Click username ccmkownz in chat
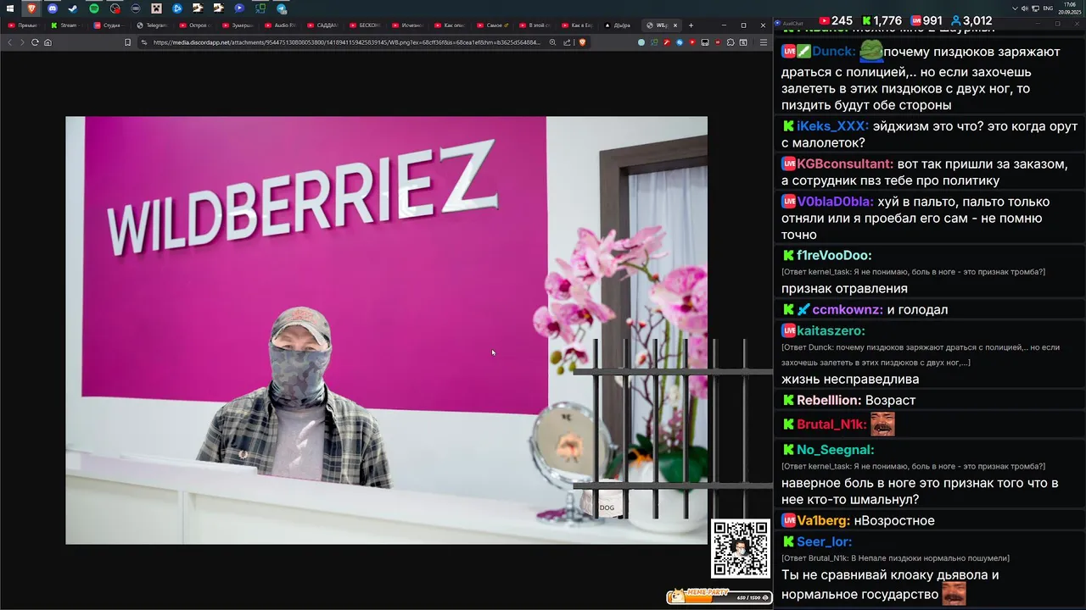The width and height of the screenshot is (1086, 610). pos(848,310)
